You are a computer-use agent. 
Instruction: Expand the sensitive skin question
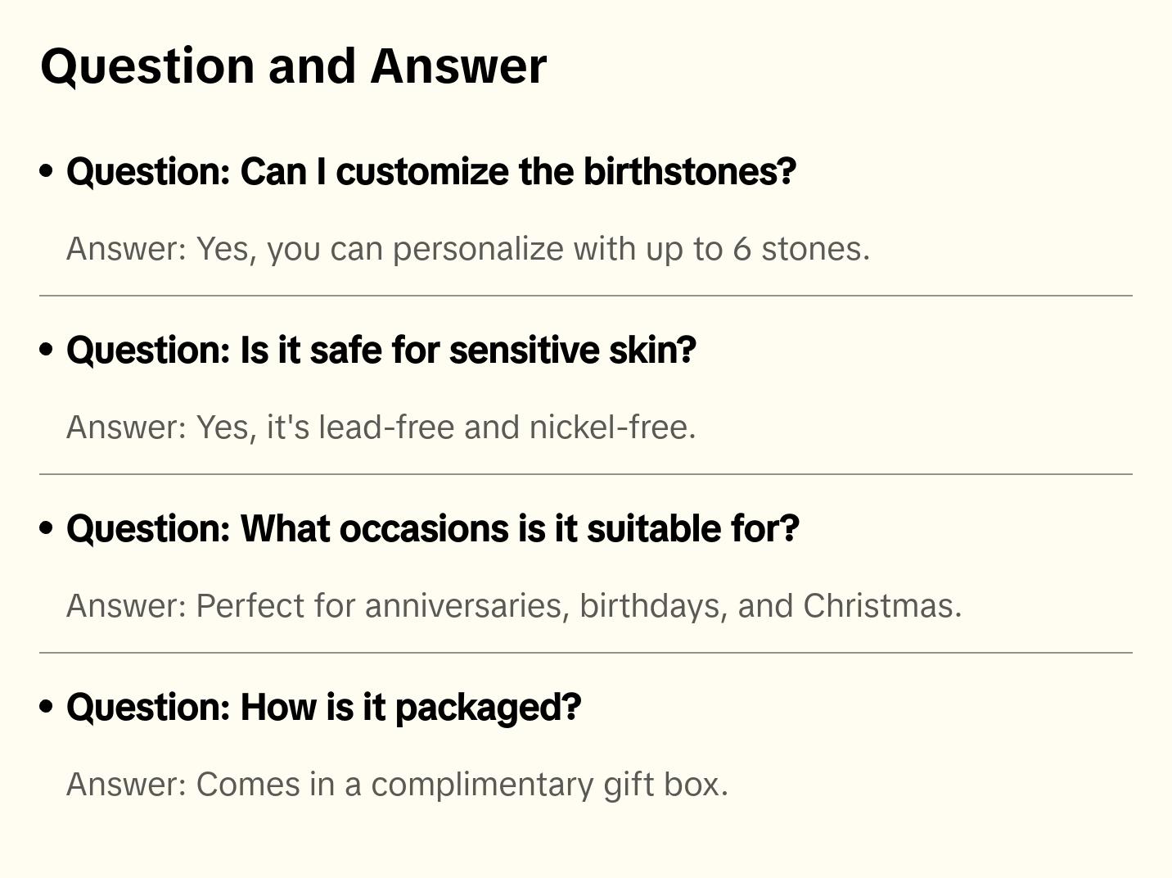point(381,351)
